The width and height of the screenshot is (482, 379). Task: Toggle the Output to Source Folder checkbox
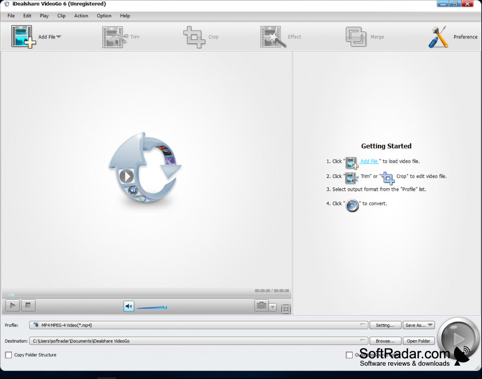[x=349, y=355]
